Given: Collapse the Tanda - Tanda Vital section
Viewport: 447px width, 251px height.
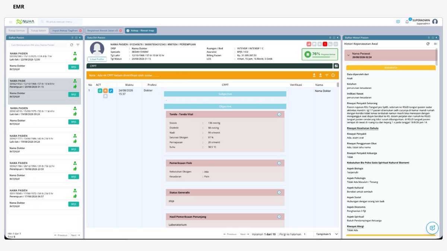Looking at the screenshot, I should coord(279,114).
